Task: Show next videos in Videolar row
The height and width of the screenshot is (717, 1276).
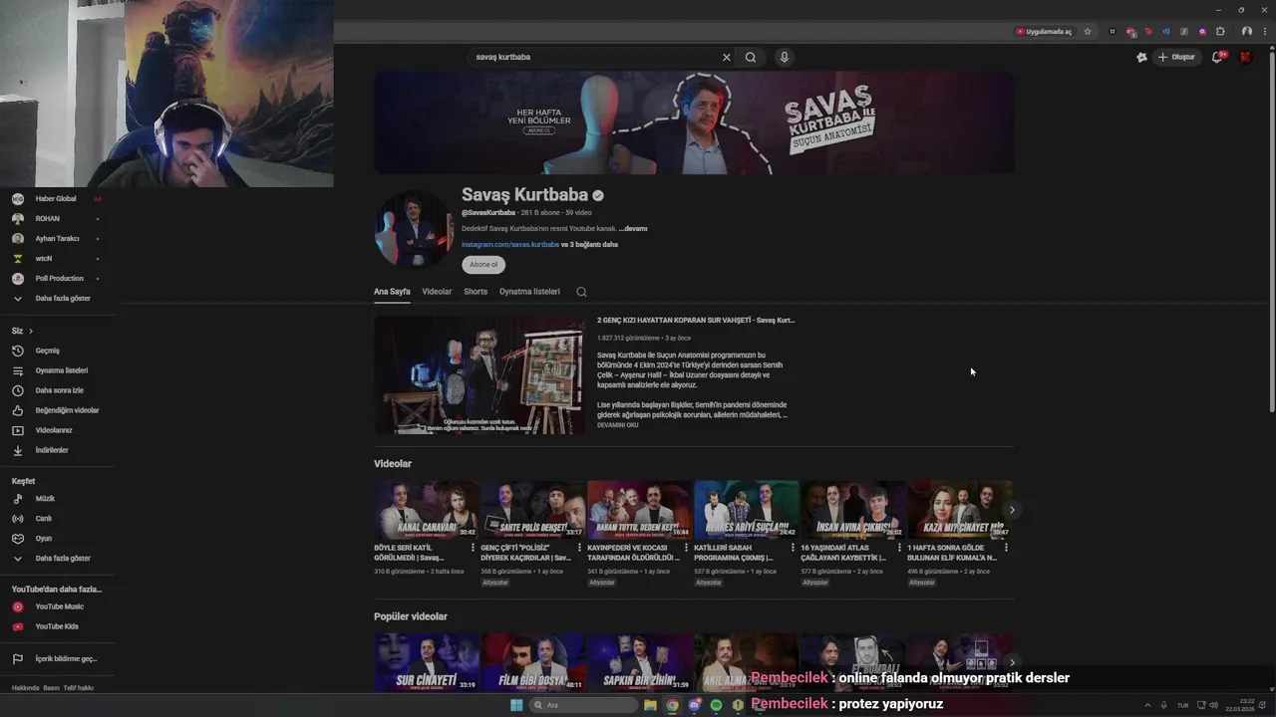Action: (x=1012, y=510)
